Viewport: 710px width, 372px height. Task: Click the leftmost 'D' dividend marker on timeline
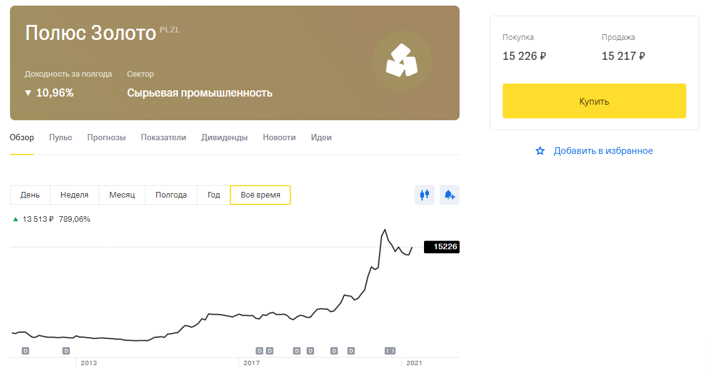(25, 351)
